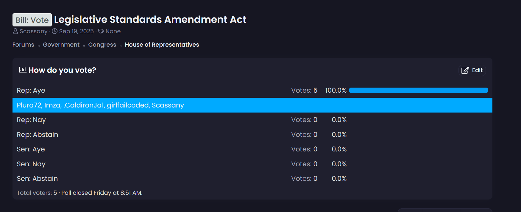Click the author user icon

pyautogui.click(x=15, y=31)
